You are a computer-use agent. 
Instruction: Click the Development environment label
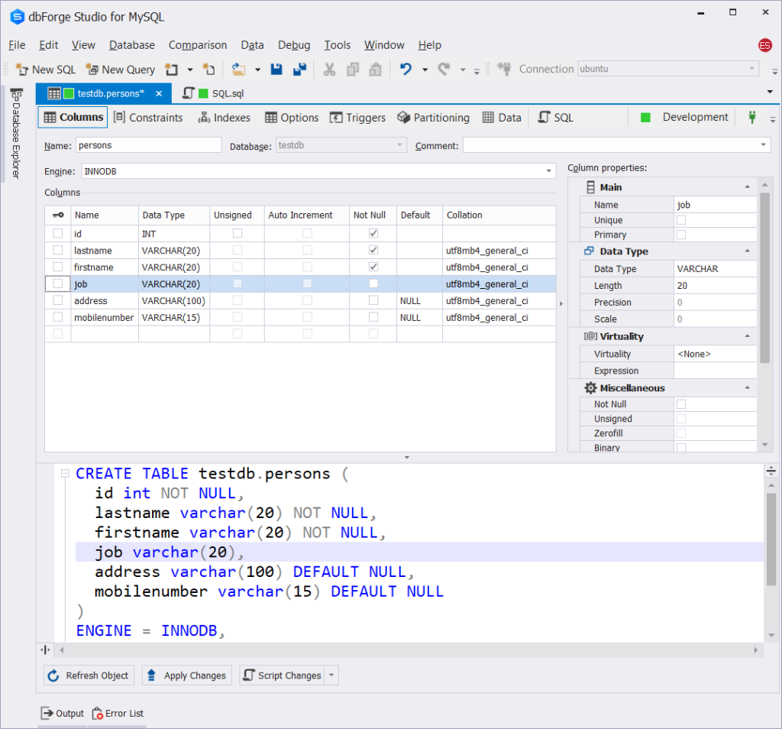click(695, 117)
